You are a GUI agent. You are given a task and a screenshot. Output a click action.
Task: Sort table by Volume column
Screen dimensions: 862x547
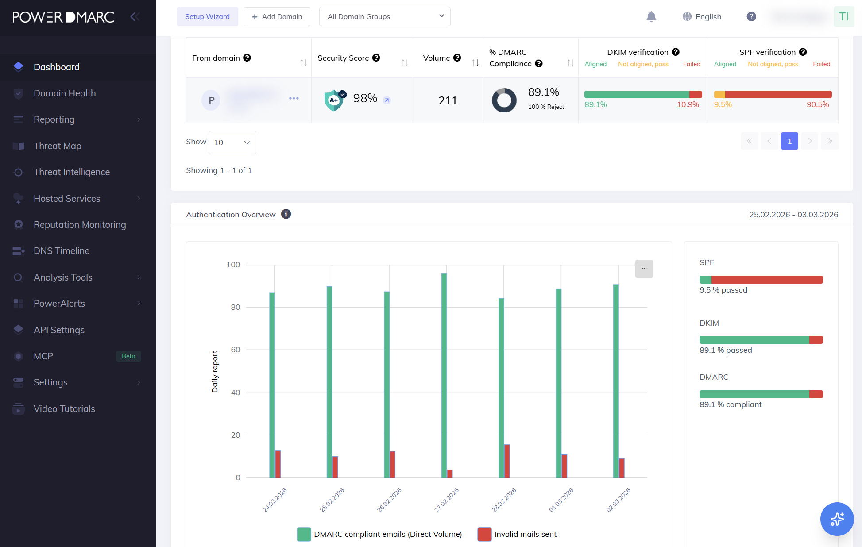475,63
